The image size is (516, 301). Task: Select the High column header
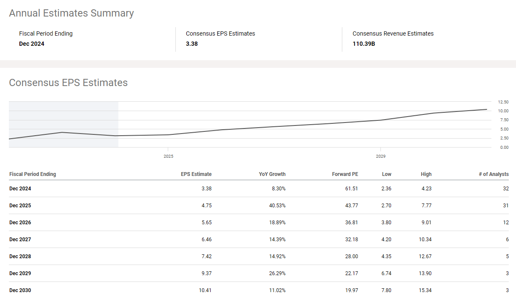tap(426, 174)
